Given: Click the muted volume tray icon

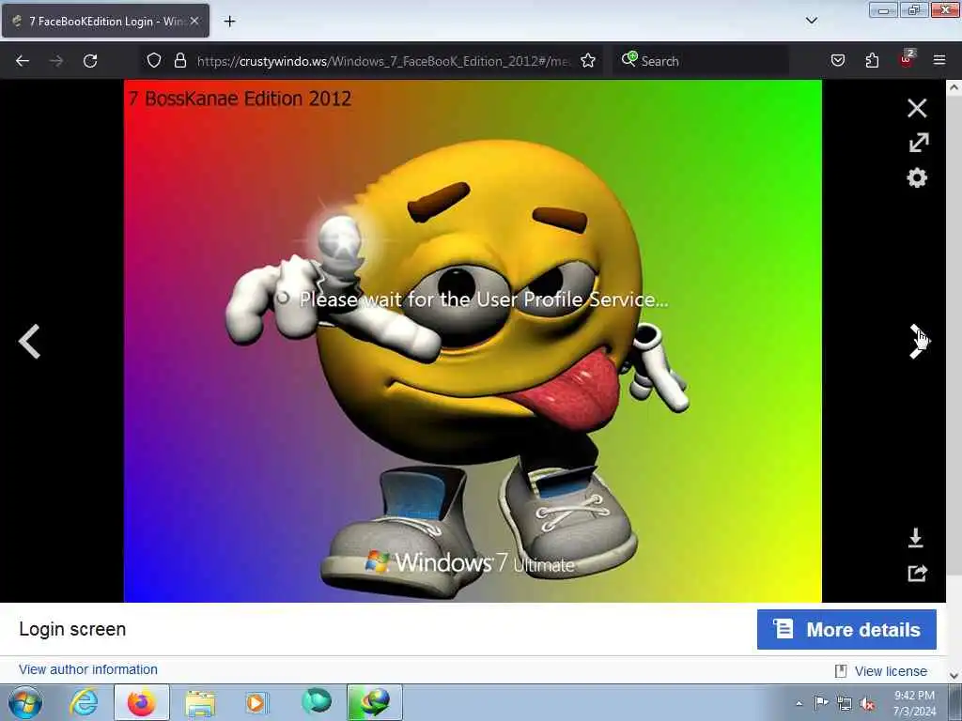Looking at the screenshot, I should tap(867, 704).
